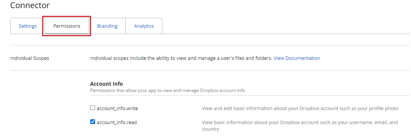Select the Individual Scopes label
Viewport: 411px width, 137px height.
(30, 58)
